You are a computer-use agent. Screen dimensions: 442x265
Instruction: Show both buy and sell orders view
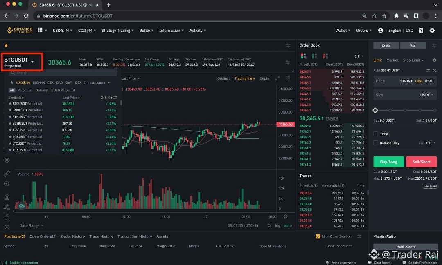click(303, 56)
